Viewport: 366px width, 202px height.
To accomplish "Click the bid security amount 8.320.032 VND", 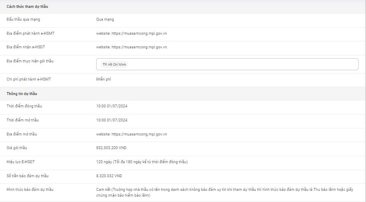I will 109,176.
